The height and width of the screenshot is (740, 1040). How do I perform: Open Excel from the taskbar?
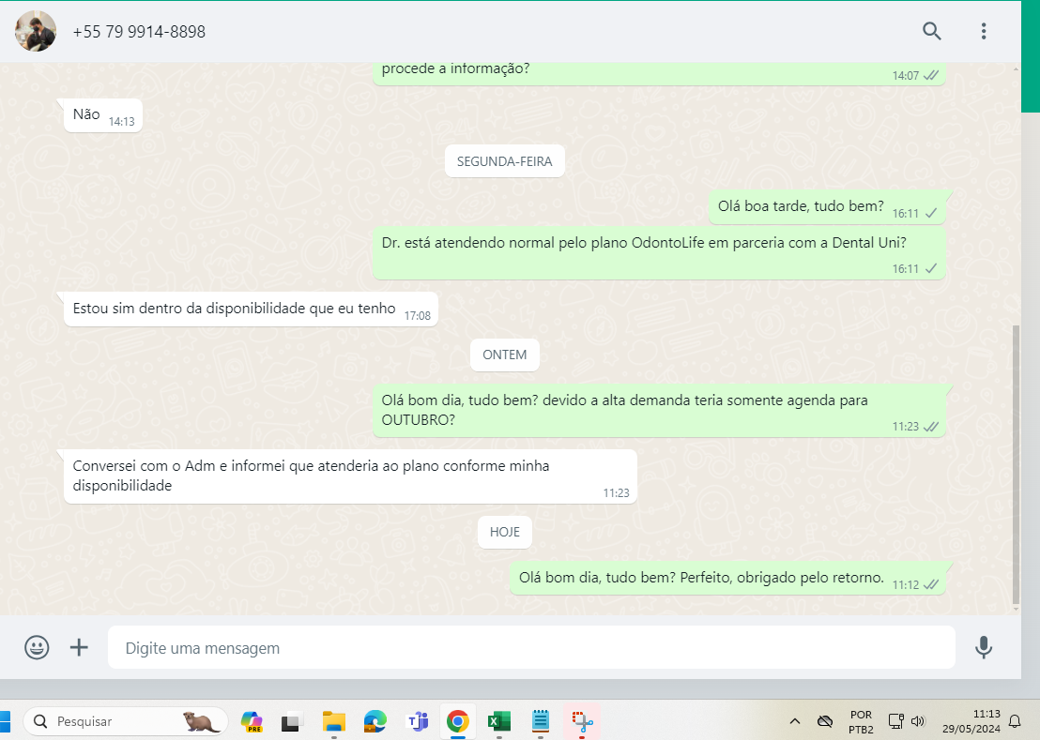[498, 721]
